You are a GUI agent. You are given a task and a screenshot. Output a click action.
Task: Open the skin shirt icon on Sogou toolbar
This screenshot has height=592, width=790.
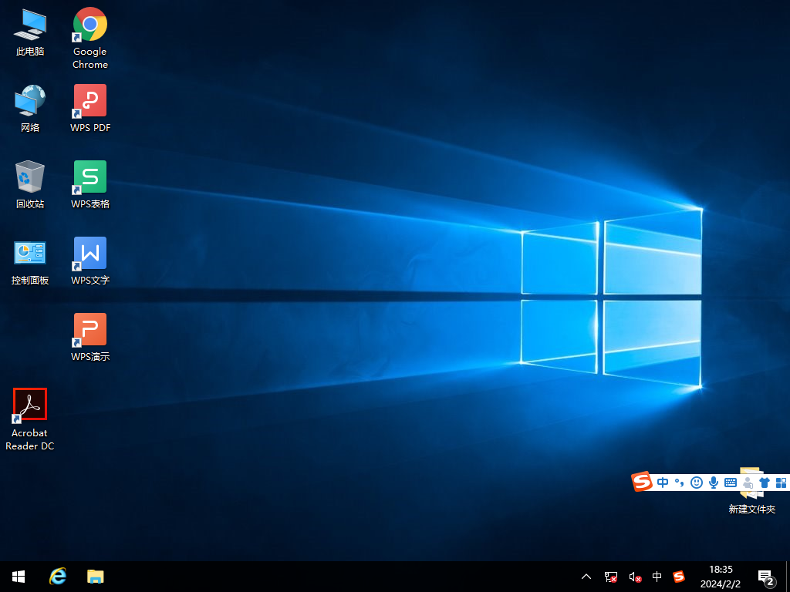pos(765,483)
